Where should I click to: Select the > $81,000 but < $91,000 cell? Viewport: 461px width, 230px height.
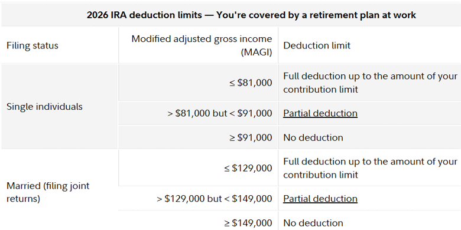(220, 113)
